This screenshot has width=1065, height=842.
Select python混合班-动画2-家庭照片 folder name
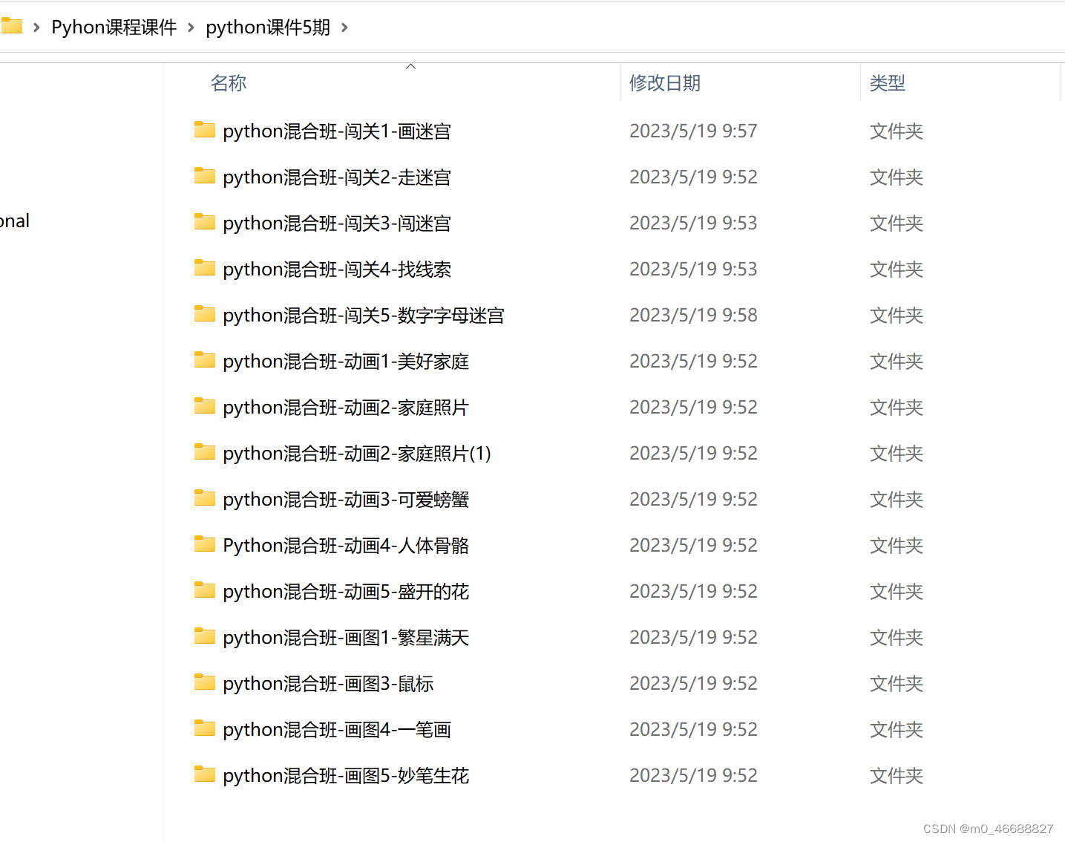coord(346,408)
